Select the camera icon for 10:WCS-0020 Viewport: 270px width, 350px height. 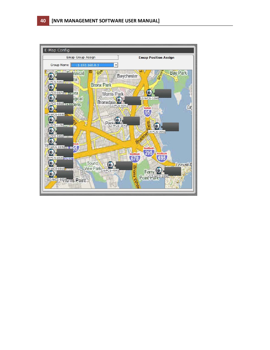(x=51, y=174)
